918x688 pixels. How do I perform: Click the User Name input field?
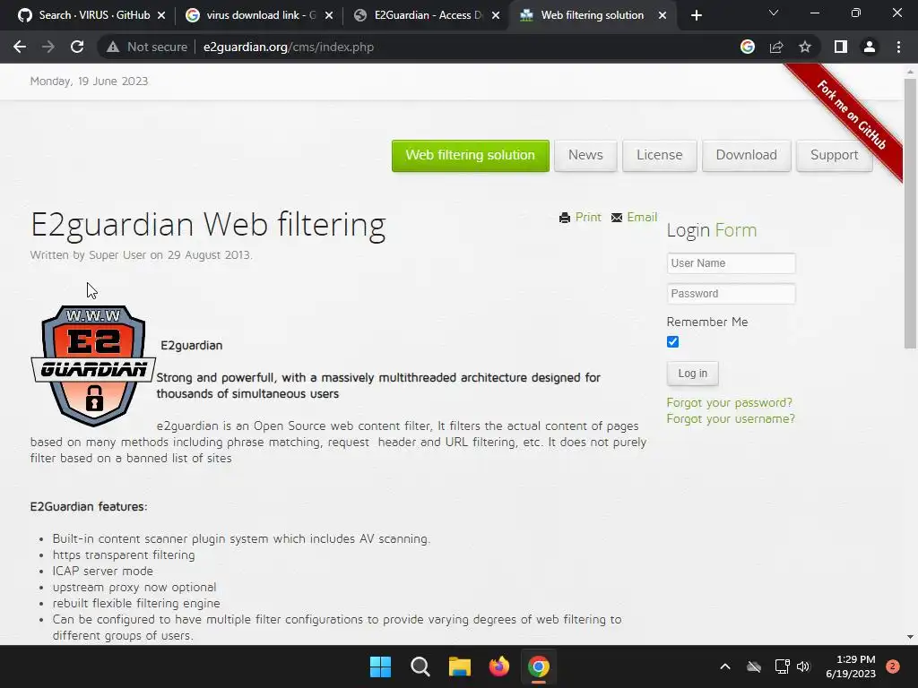tap(731, 263)
